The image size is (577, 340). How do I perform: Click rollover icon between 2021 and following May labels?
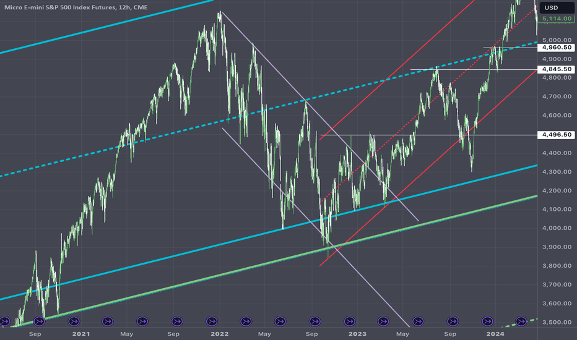(108, 321)
